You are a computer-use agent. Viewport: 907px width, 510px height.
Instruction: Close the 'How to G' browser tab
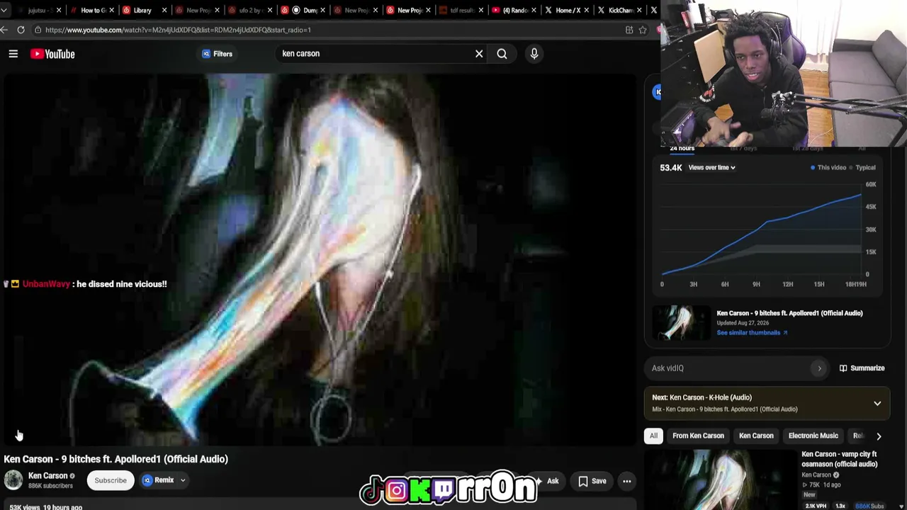pos(112,10)
